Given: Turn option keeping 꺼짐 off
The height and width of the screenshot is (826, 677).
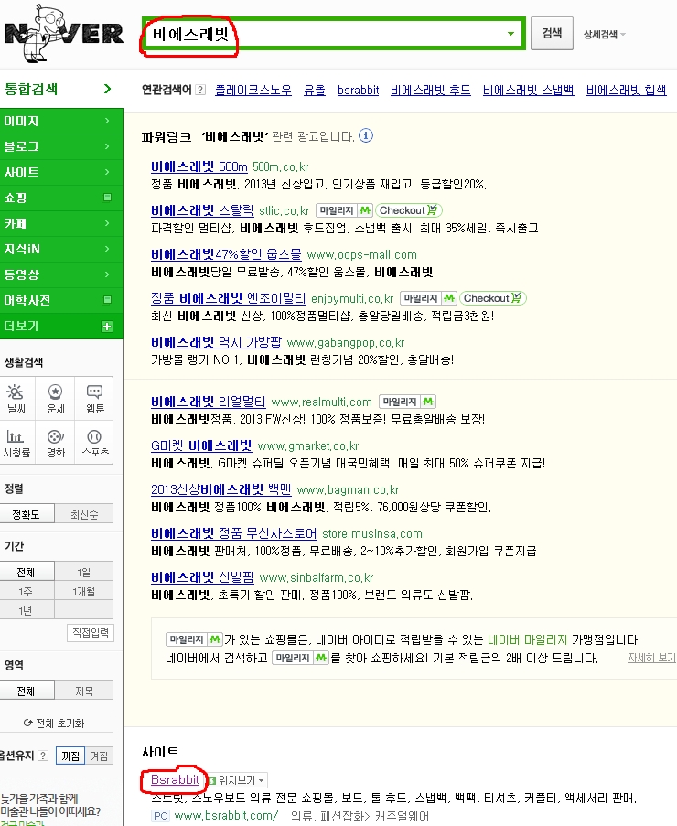Looking at the screenshot, I should coord(70,756).
